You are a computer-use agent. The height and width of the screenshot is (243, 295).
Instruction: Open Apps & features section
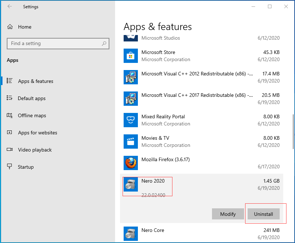[x=36, y=81]
